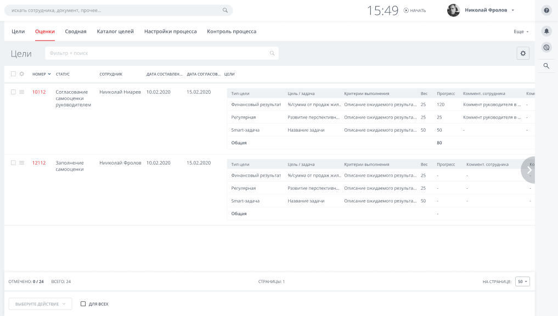Switch to the 'Сводная' tab

(x=76, y=32)
